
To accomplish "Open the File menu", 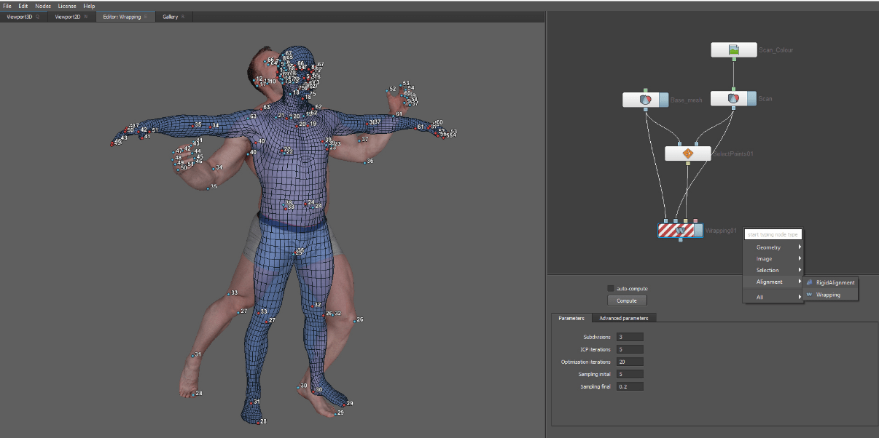I will [7, 6].
